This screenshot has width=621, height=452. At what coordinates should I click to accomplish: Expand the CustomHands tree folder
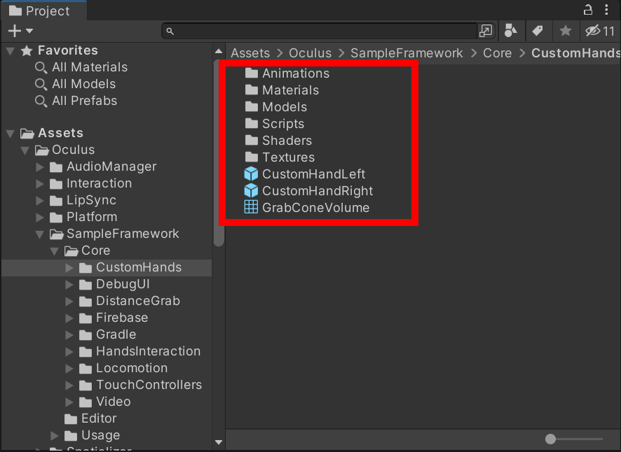coord(69,268)
